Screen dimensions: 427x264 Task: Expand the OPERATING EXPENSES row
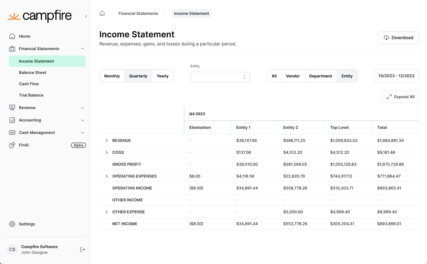click(106, 176)
